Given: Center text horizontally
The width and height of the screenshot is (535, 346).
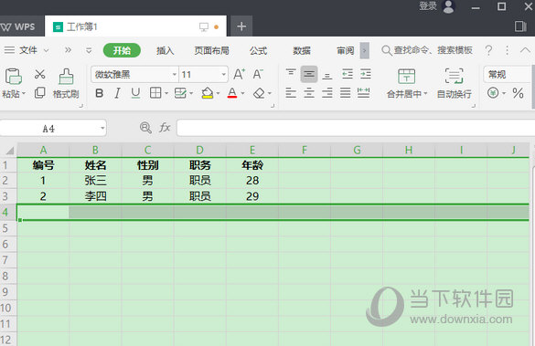Looking at the screenshot, I should (309, 92).
